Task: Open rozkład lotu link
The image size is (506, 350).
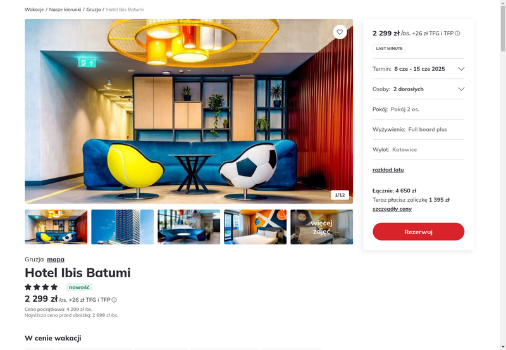Action: pyautogui.click(x=388, y=170)
